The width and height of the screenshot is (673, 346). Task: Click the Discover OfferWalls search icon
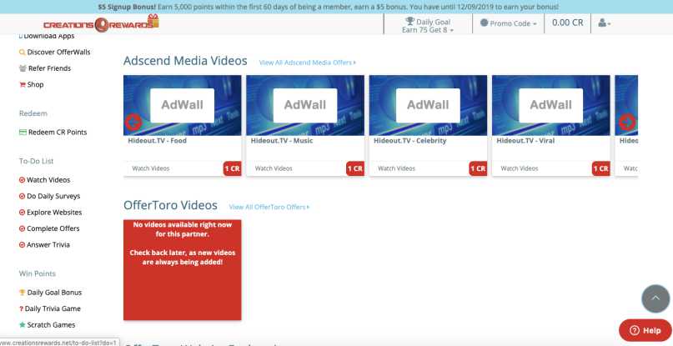(x=23, y=53)
